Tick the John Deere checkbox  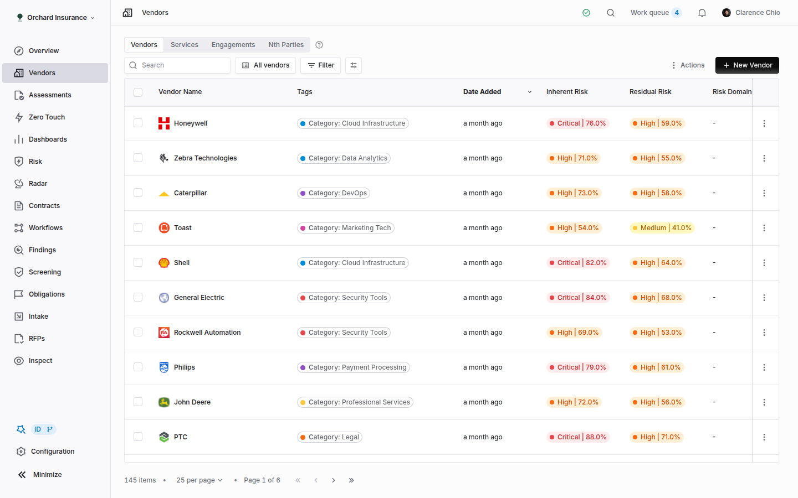click(138, 402)
